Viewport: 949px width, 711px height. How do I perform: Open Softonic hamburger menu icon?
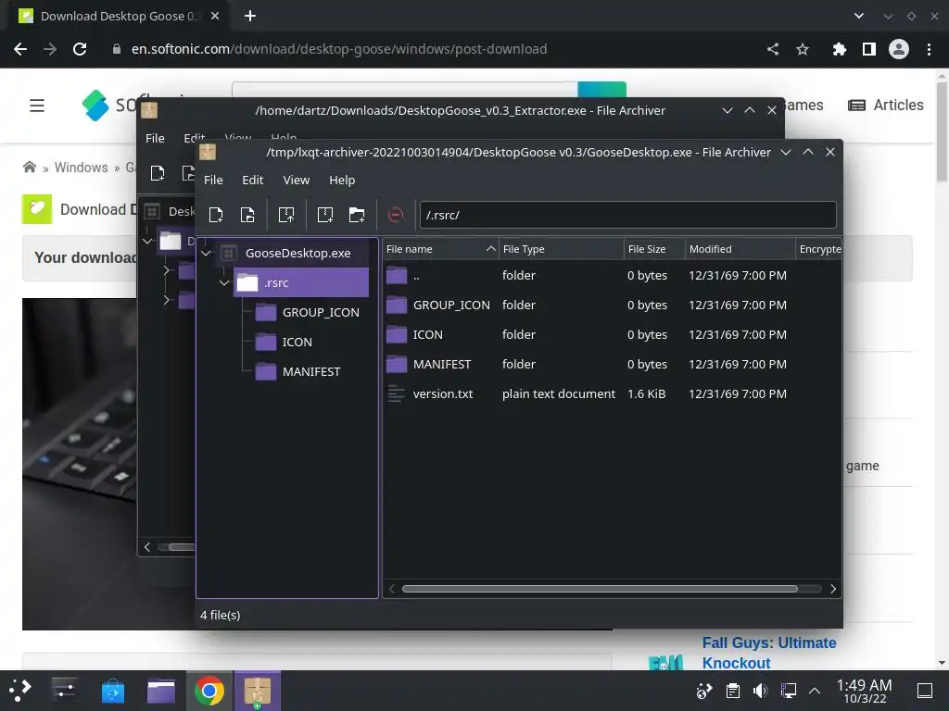pos(37,106)
